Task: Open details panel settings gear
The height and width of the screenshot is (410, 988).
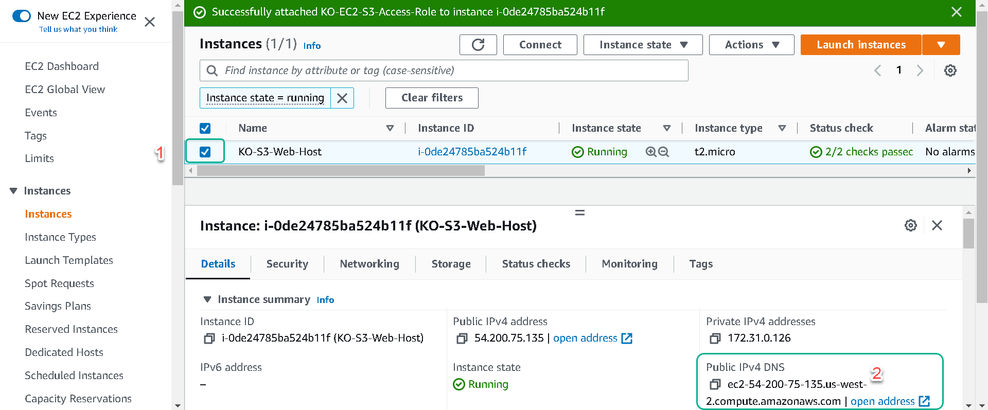Action: coord(911,225)
